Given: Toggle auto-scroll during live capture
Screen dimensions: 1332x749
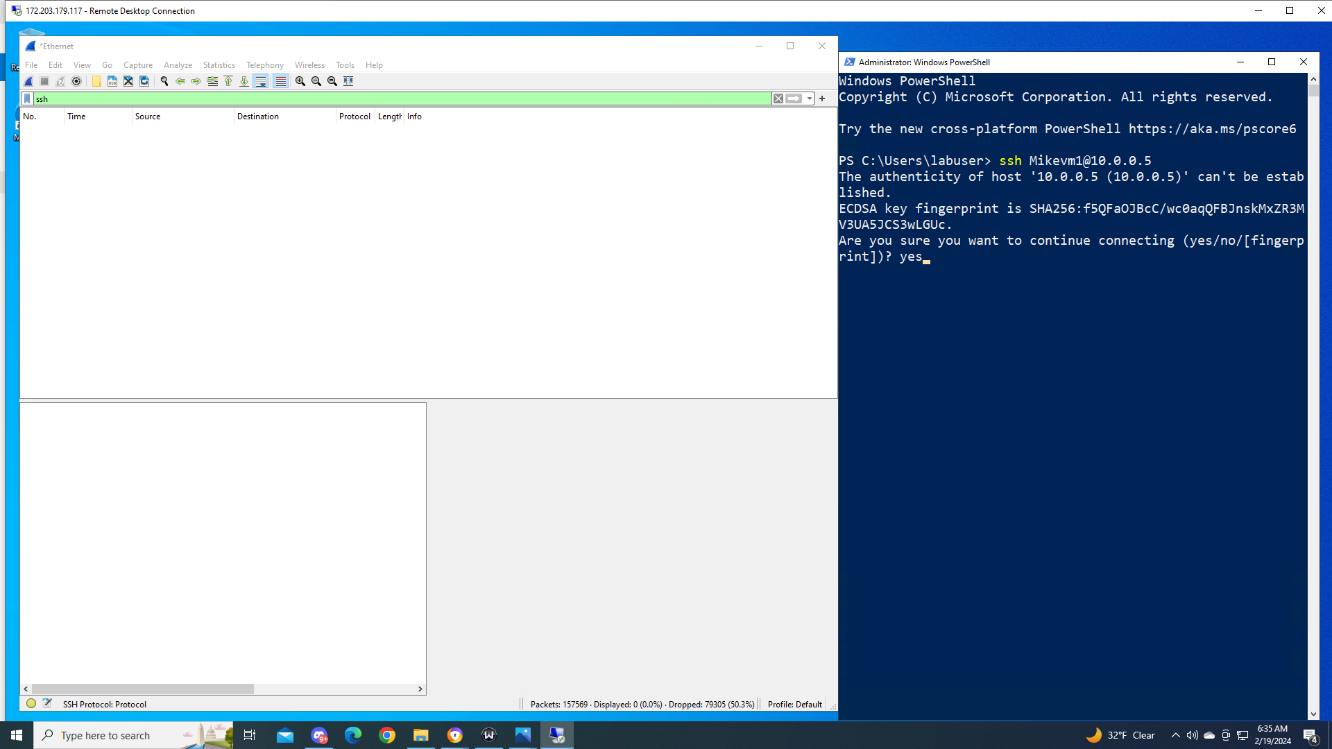Looking at the screenshot, I should tap(261, 81).
